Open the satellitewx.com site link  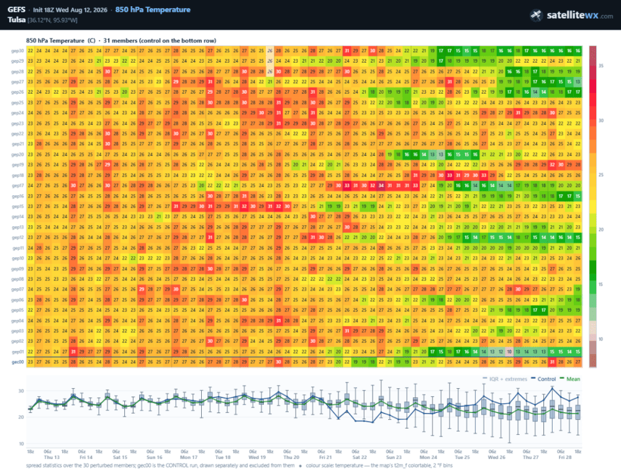(x=580, y=16)
